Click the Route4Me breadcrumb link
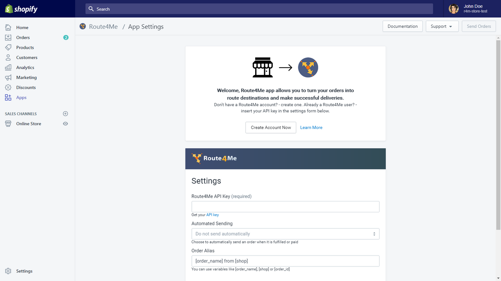The height and width of the screenshot is (281, 501). pos(103,27)
